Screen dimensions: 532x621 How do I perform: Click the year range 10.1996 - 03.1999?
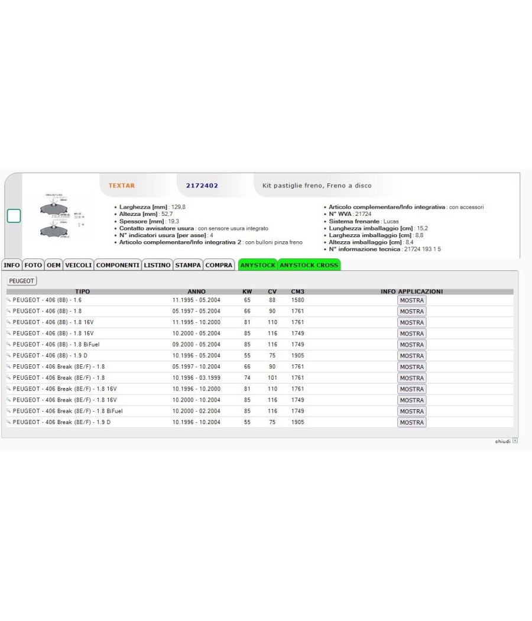(x=196, y=378)
